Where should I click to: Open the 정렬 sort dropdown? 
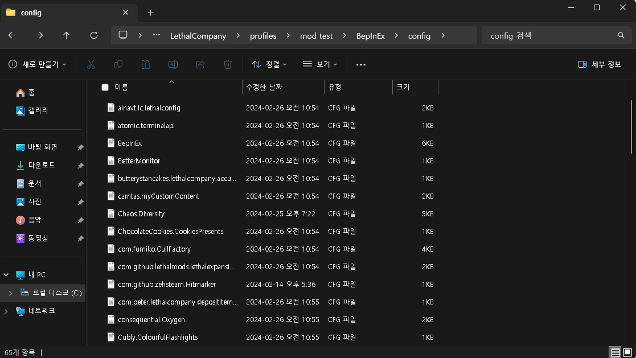(269, 64)
